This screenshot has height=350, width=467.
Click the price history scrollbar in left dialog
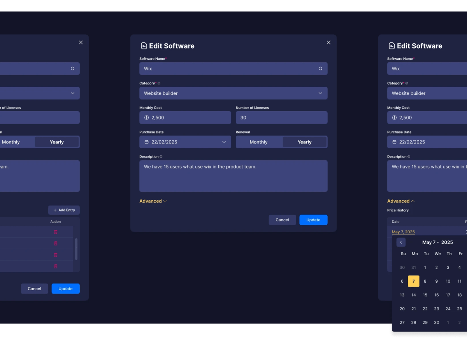pyautogui.click(x=76, y=249)
